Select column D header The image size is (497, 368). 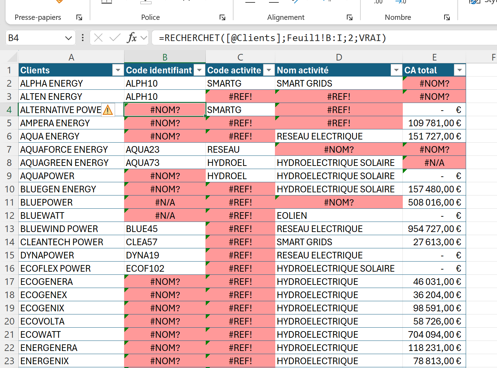(x=339, y=57)
